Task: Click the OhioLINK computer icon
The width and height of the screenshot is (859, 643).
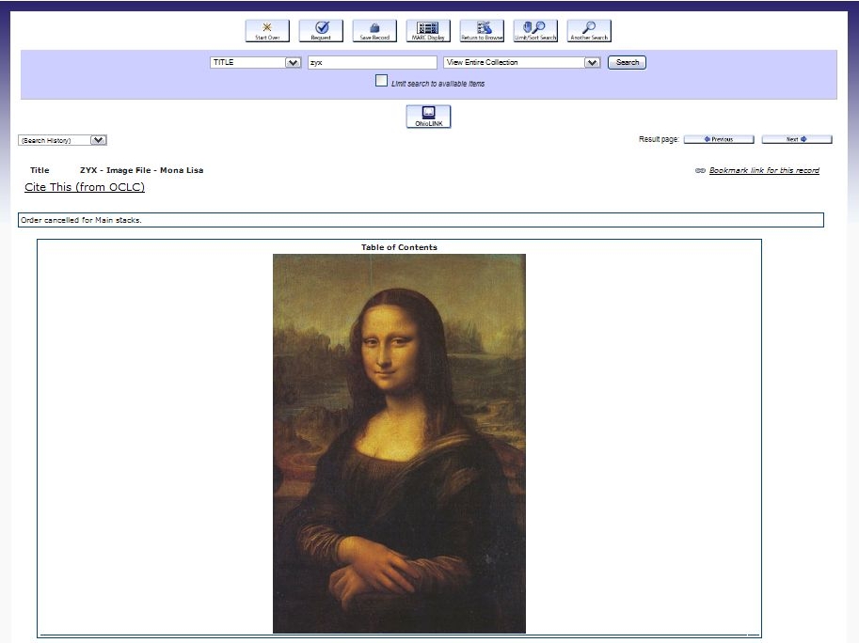Action: (428, 117)
